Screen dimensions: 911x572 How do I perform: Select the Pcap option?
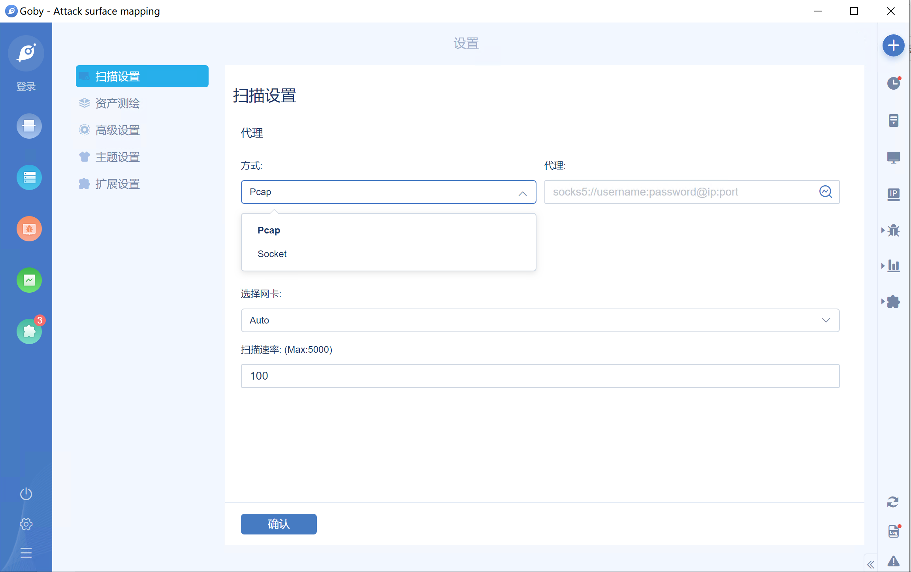click(388, 230)
